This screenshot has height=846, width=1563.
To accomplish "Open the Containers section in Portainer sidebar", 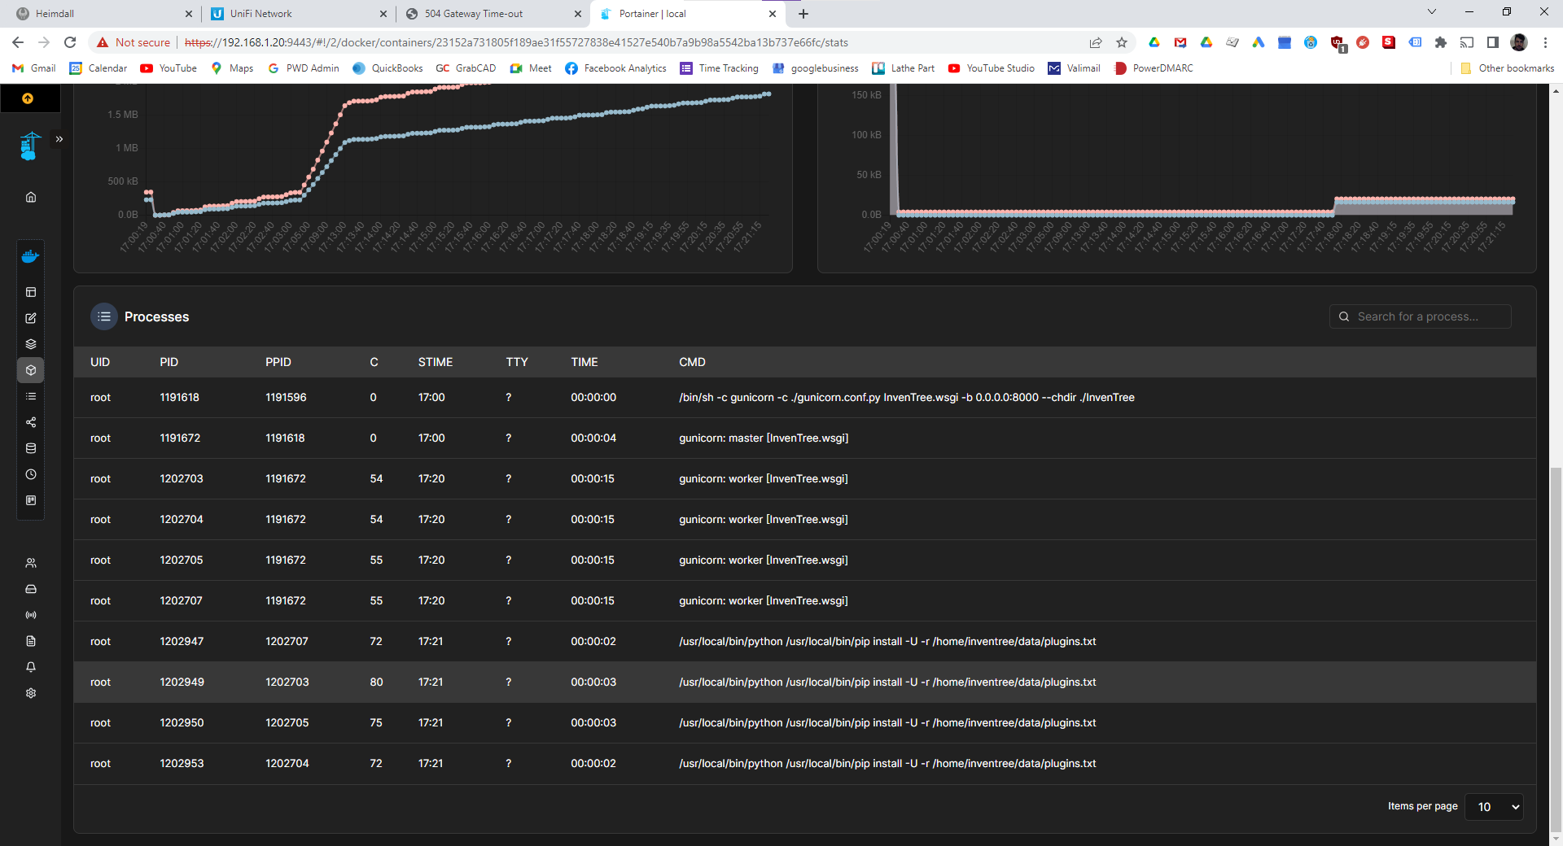I will click(30, 369).
